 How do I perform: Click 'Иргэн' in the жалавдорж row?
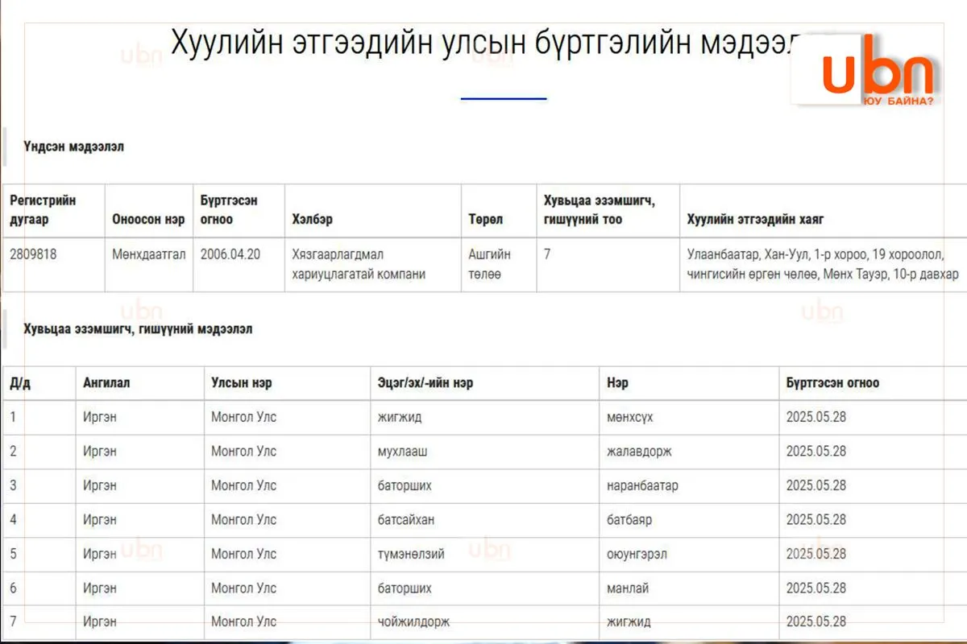click(100, 452)
